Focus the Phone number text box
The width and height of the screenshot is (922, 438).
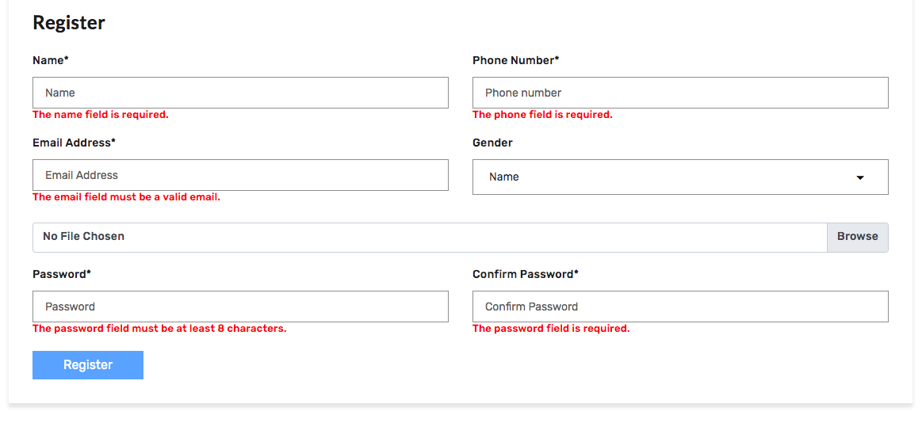[680, 93]
